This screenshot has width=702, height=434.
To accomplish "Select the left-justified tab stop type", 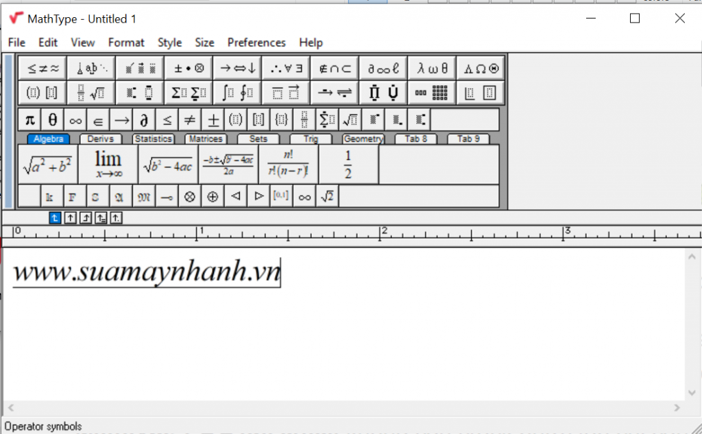I will 55,217.
